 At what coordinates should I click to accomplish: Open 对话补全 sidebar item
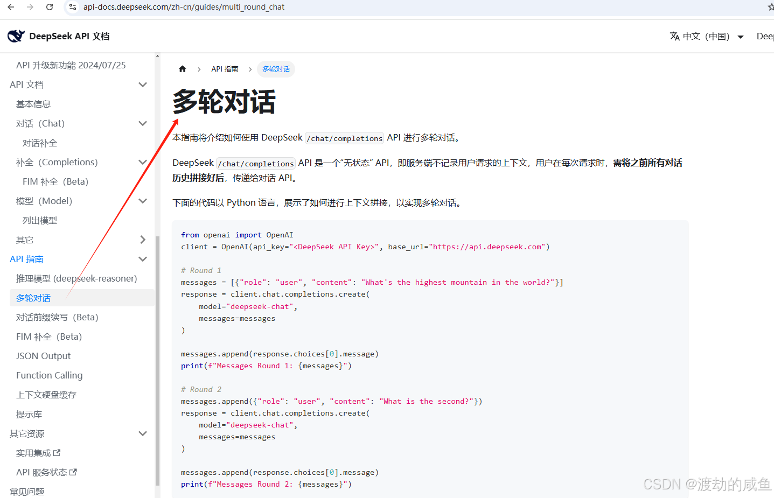(40, 143)
